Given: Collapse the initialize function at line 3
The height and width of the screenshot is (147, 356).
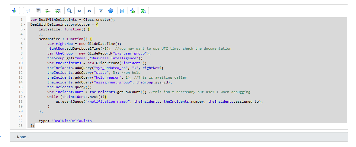Looking at the screenshot, I should click(x=24, y=29).
